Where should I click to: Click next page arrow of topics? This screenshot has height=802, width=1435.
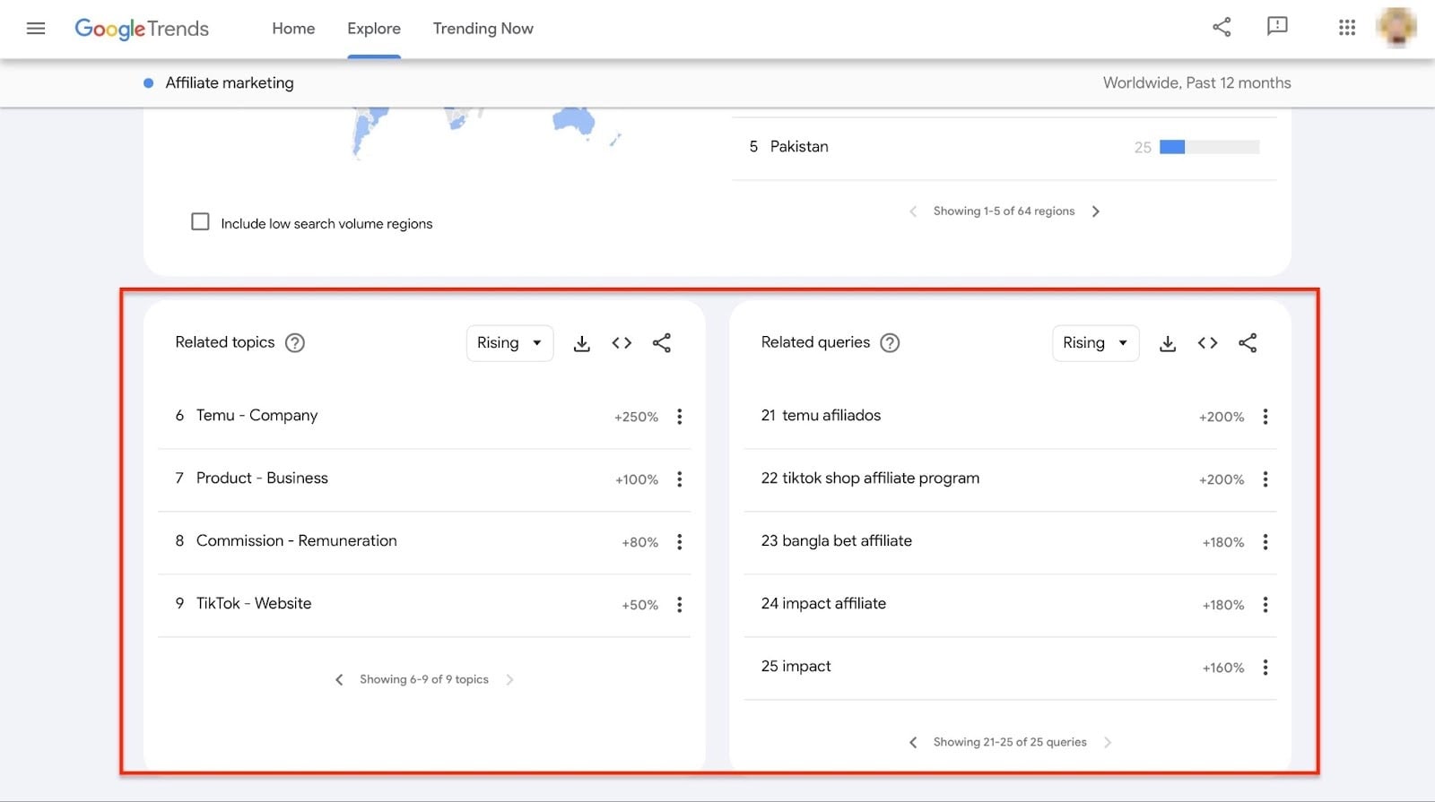[509, 680]
